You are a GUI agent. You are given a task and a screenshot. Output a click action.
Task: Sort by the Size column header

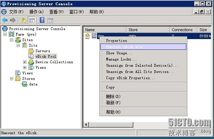[204, 30]
